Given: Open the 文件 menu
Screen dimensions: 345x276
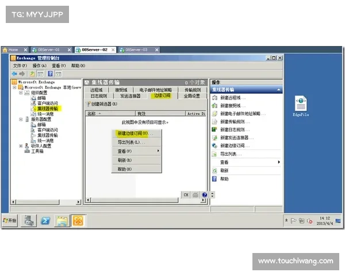Looking at the screenshot, I should [x=20, y=66].
